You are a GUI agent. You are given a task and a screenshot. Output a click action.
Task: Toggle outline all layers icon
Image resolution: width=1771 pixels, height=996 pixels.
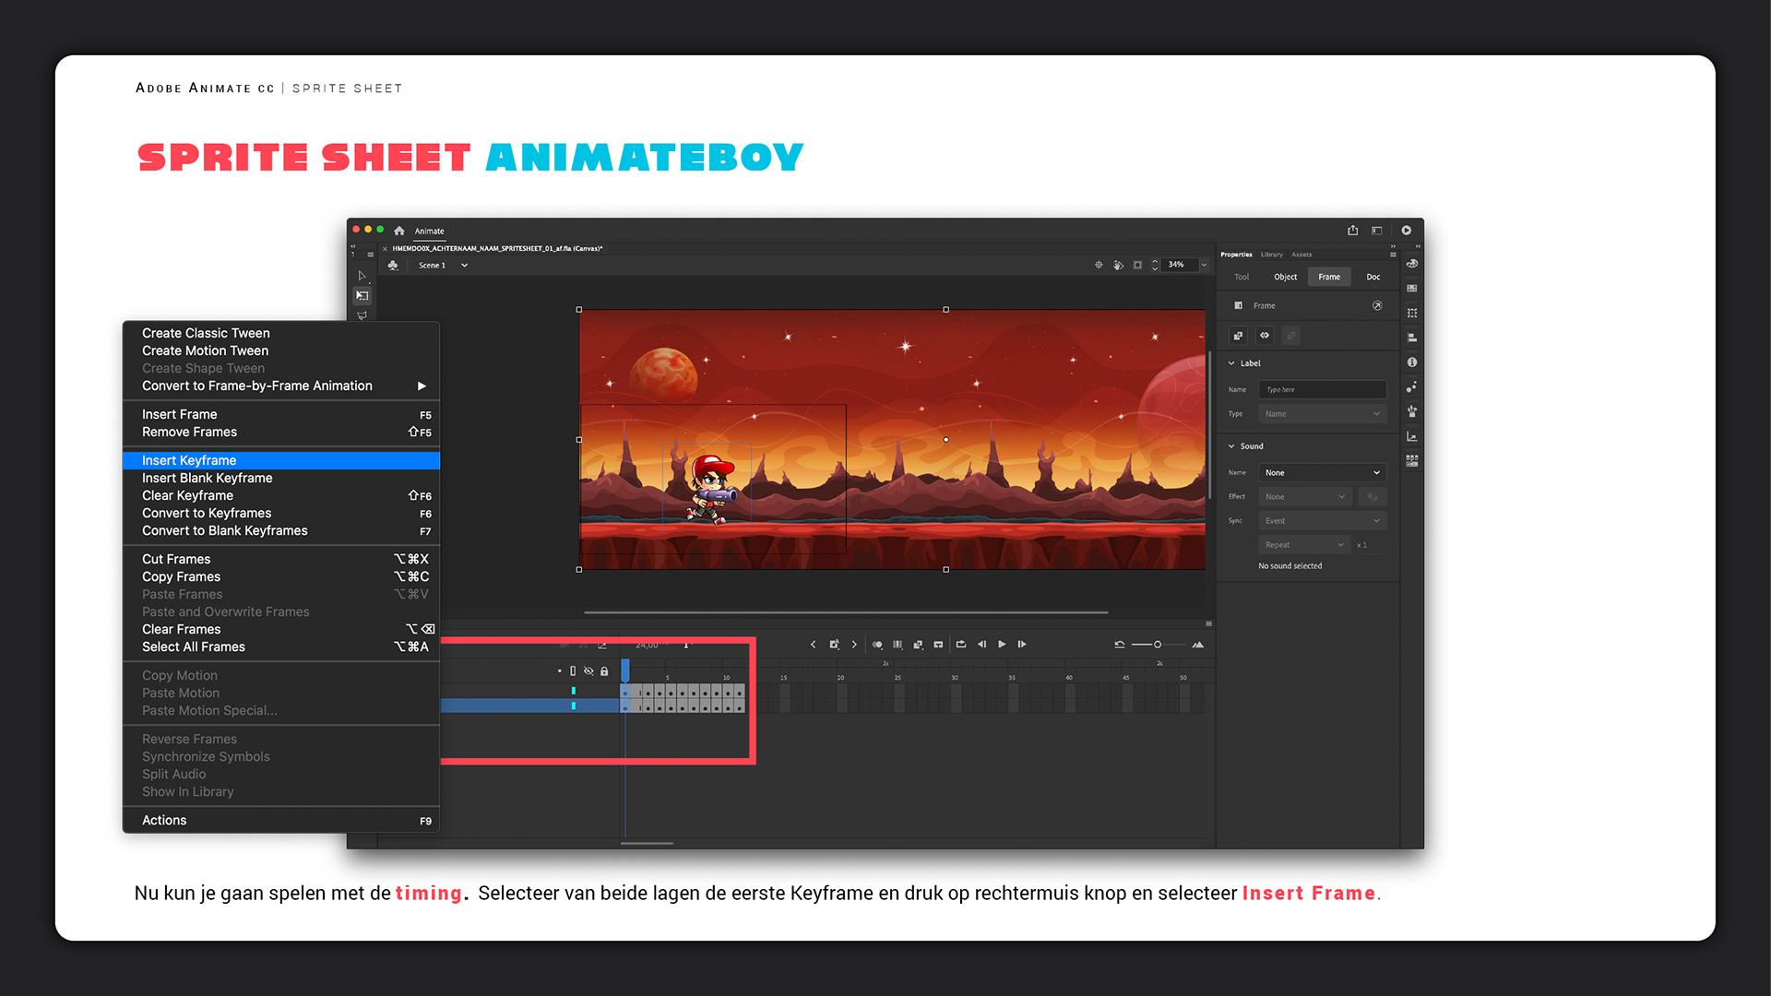573,671
